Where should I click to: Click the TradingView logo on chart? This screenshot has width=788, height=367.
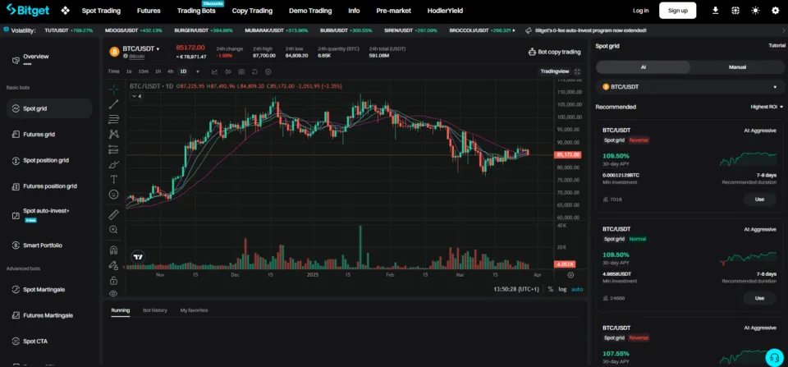[138, 257]
